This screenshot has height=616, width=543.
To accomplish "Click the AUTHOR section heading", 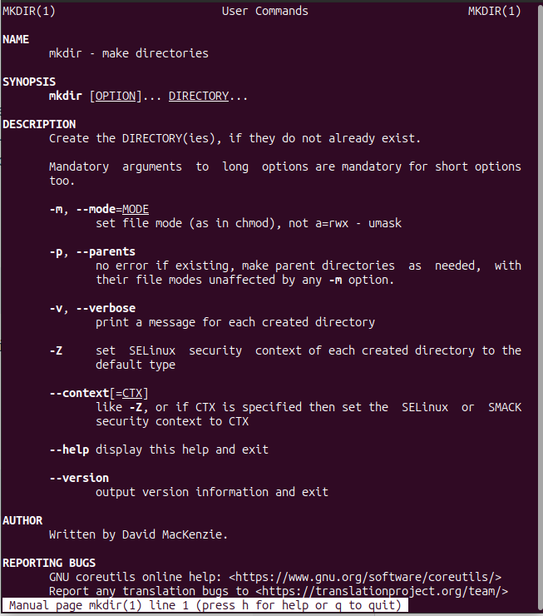I will pos(22,520).
